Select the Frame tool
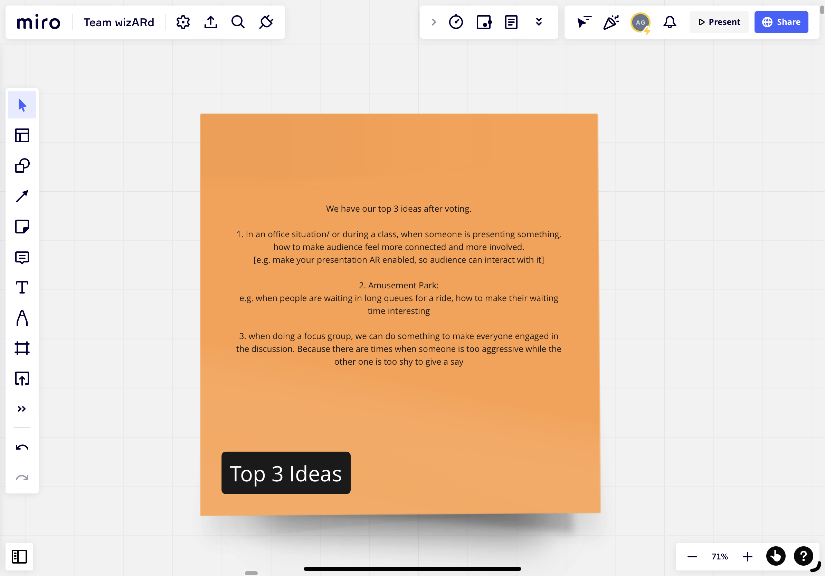Viewport: 825px width, 576px height. (x=22, y=348)
